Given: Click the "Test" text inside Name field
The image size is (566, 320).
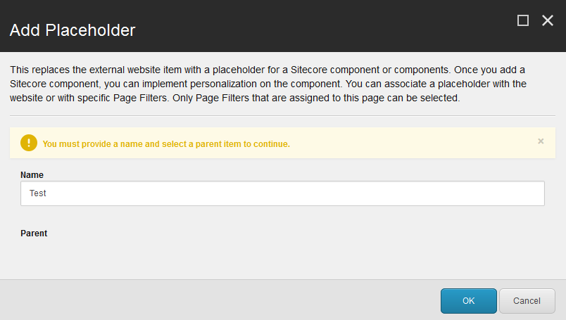Looking at the screenshot, I should click(x=38, y=193).
